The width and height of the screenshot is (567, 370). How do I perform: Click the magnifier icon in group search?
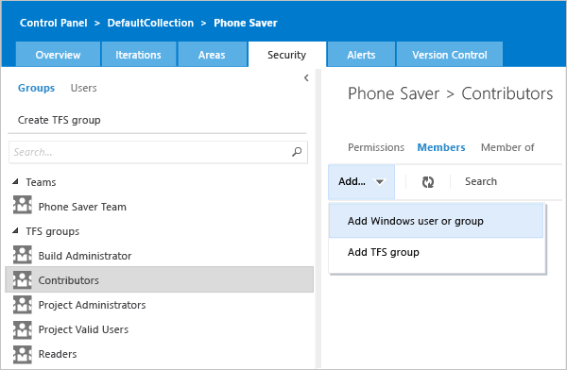(x=297, y=152)
